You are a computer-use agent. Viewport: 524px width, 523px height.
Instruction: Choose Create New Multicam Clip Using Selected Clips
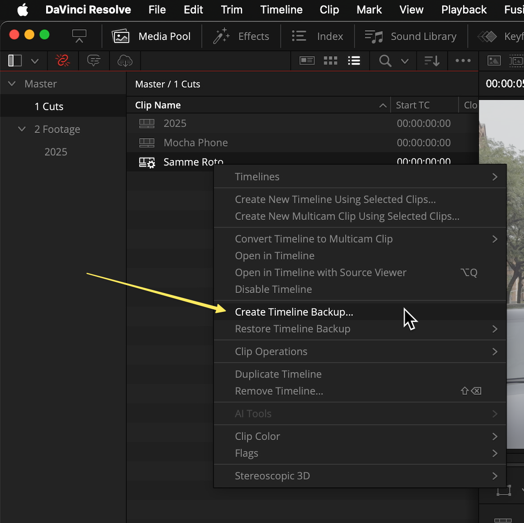pos(360,216)
